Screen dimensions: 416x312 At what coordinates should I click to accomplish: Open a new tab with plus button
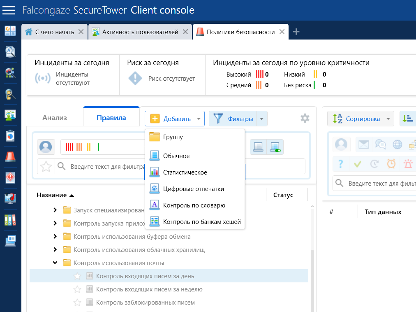tap(296, 32)
